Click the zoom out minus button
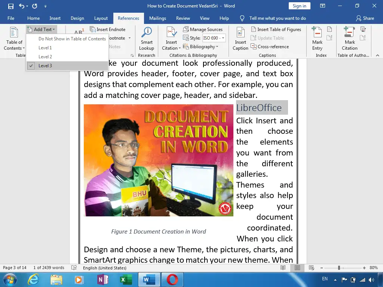 point(322,268)
